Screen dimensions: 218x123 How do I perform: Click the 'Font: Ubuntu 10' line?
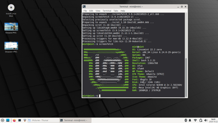pos(142,80)
